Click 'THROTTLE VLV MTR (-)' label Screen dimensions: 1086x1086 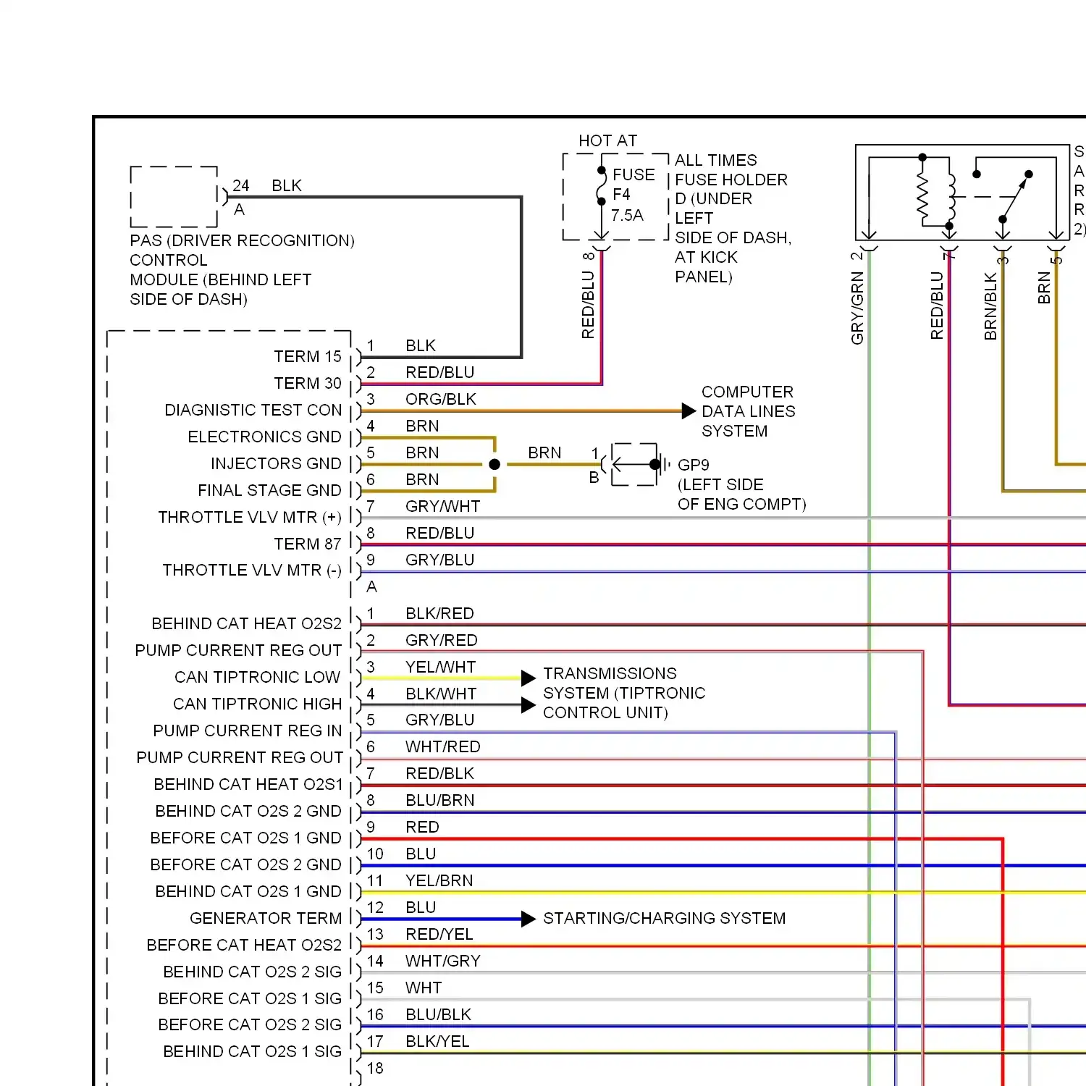click(x=252, y=571)
